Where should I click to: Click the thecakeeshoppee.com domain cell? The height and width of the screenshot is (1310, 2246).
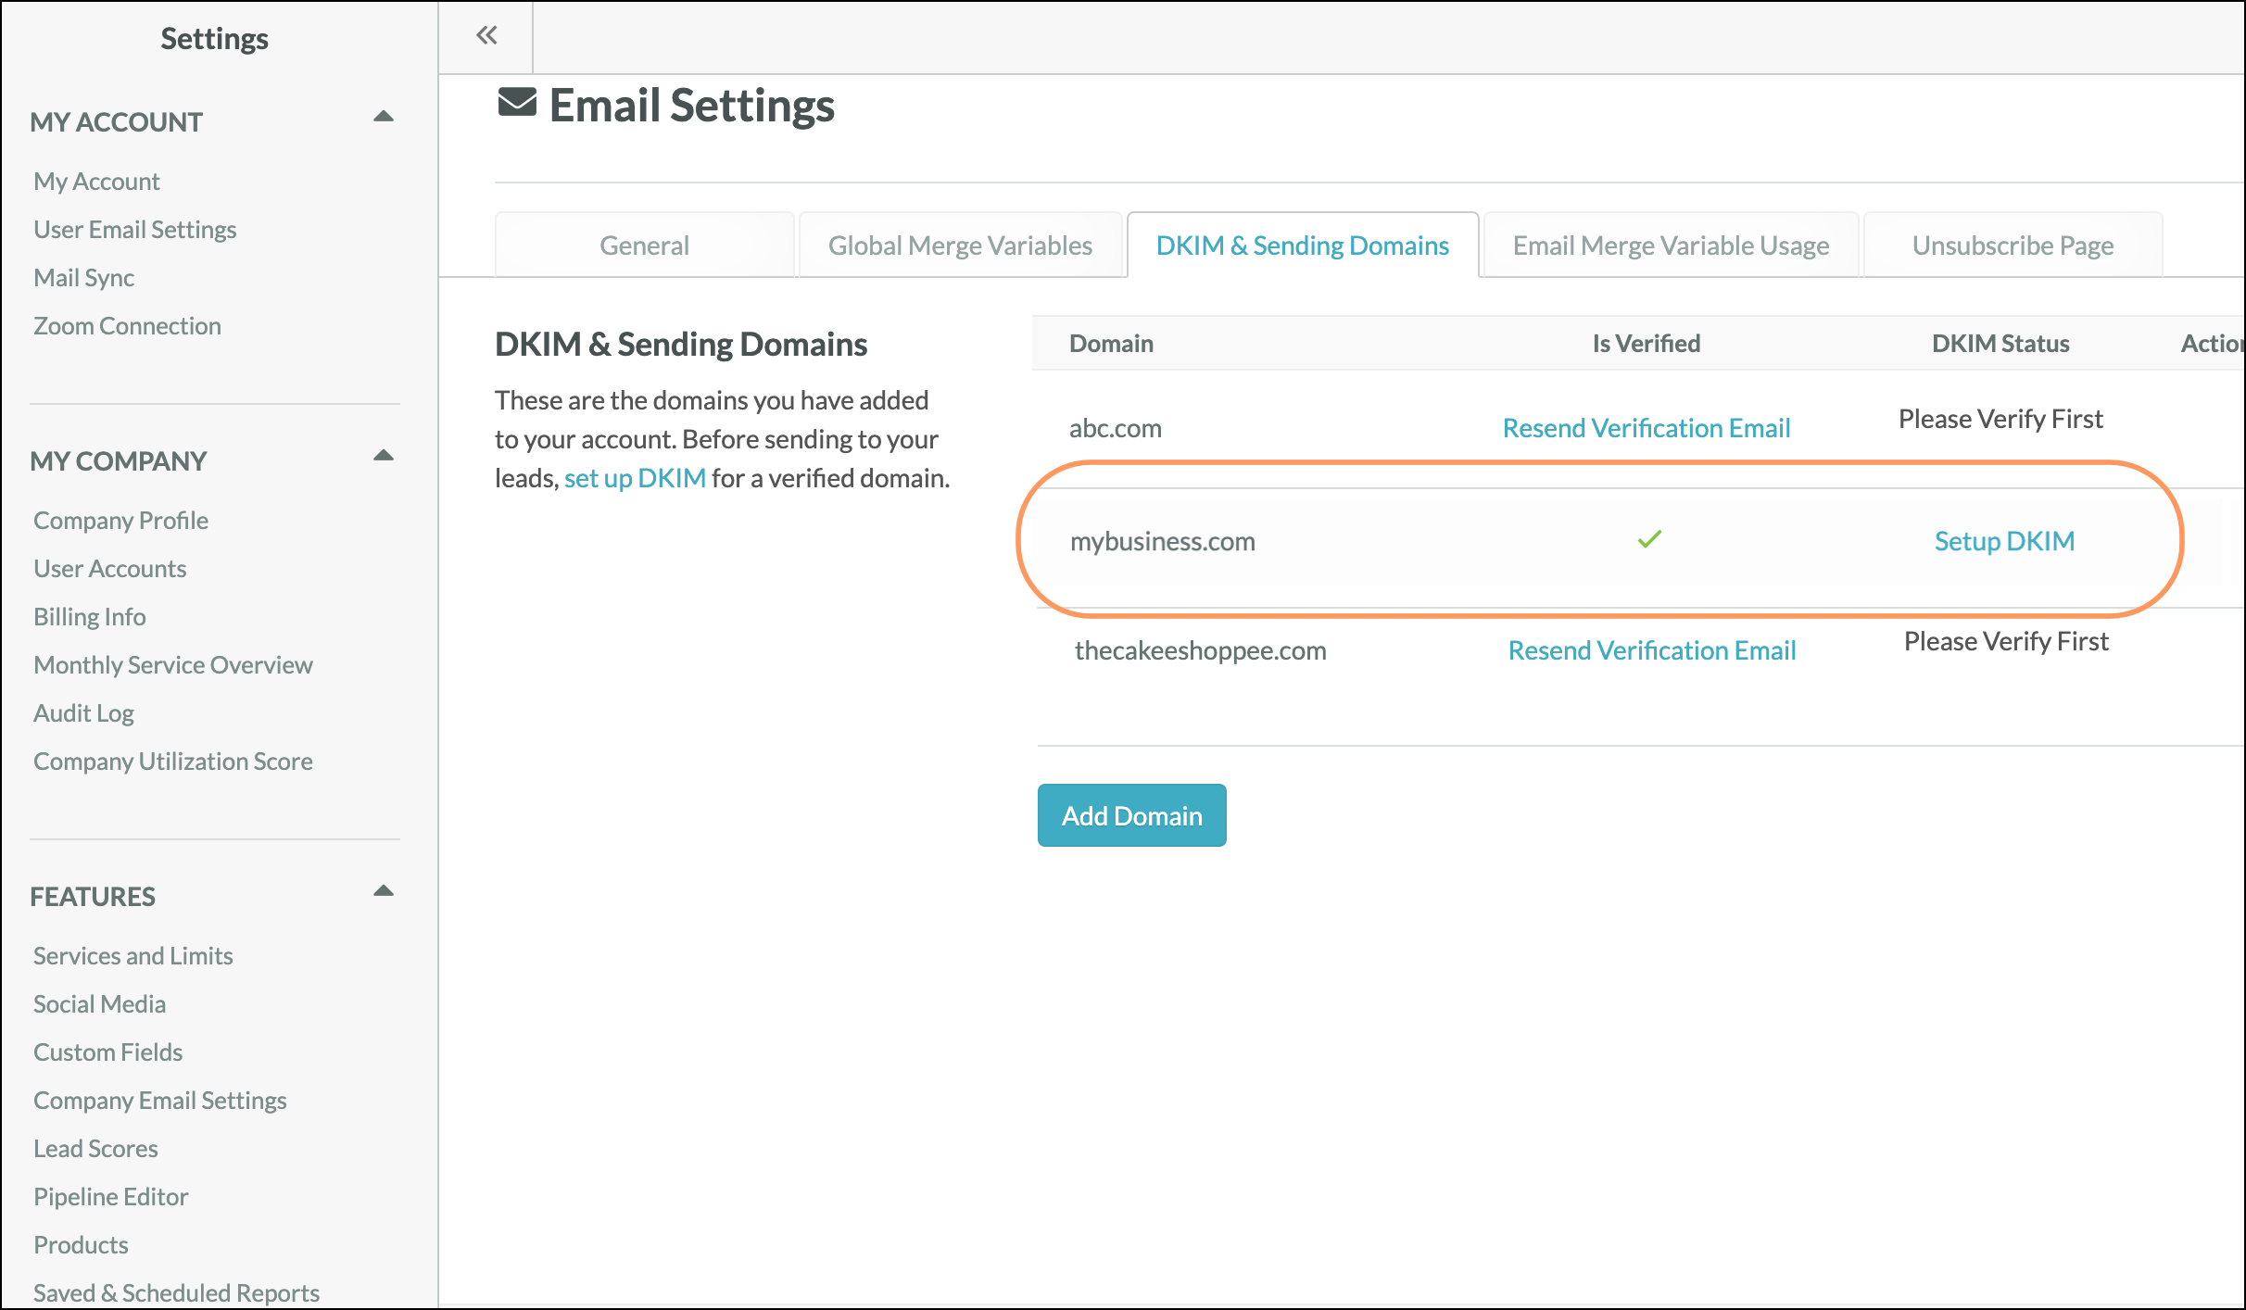(x=1201, y=650)
